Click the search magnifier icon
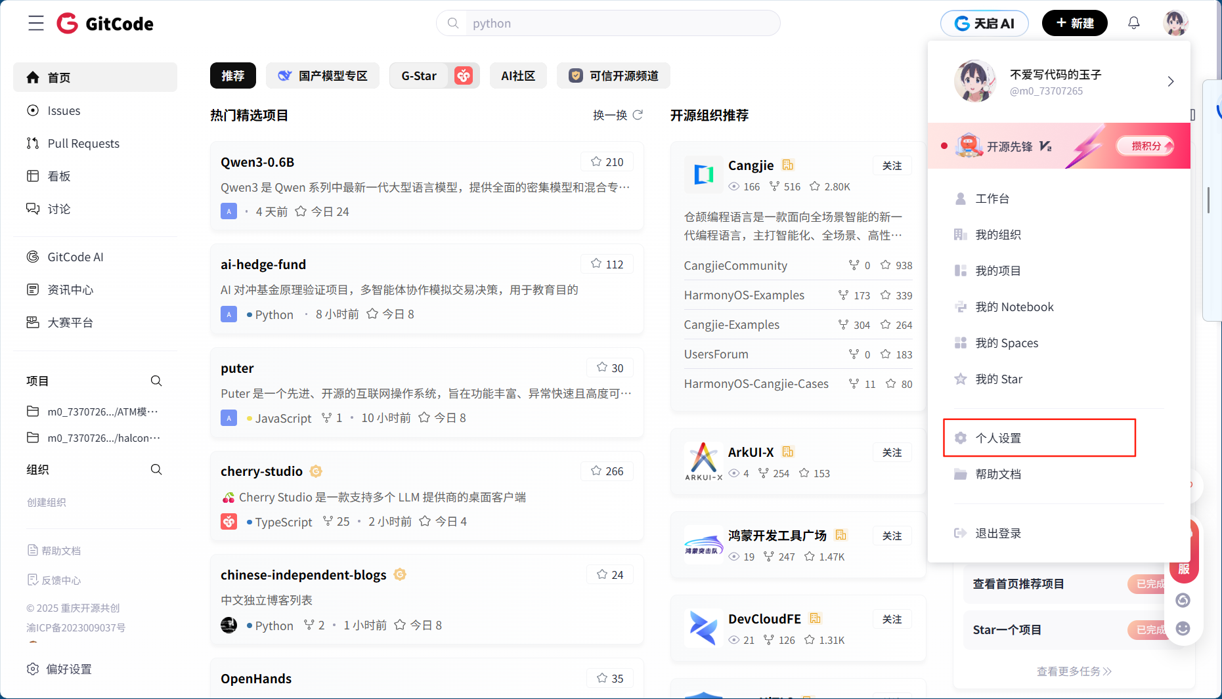 click(453, 24)
